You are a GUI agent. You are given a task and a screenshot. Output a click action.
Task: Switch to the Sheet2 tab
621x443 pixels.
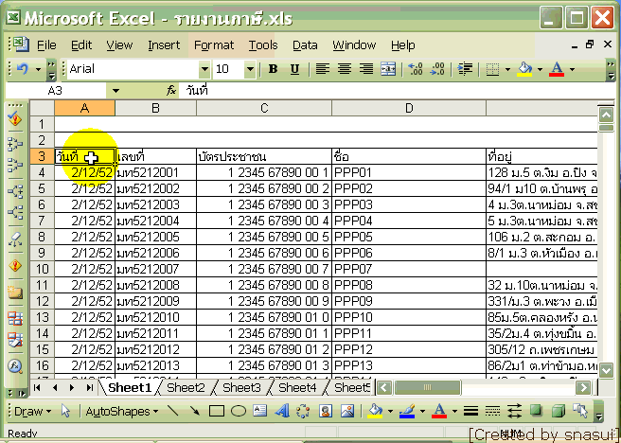186,387
